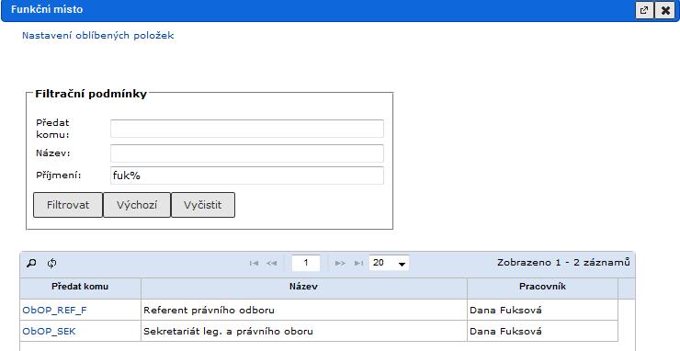Select cell Referent právního odboru
680x351 pixels.
tap(303, 311)
